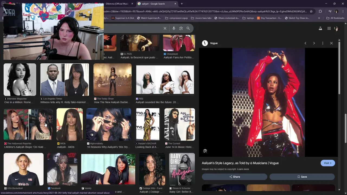The width and height of the screenshot is (347, 195).
Task: Click the magnifying glass search button
Action: point(188,28)
